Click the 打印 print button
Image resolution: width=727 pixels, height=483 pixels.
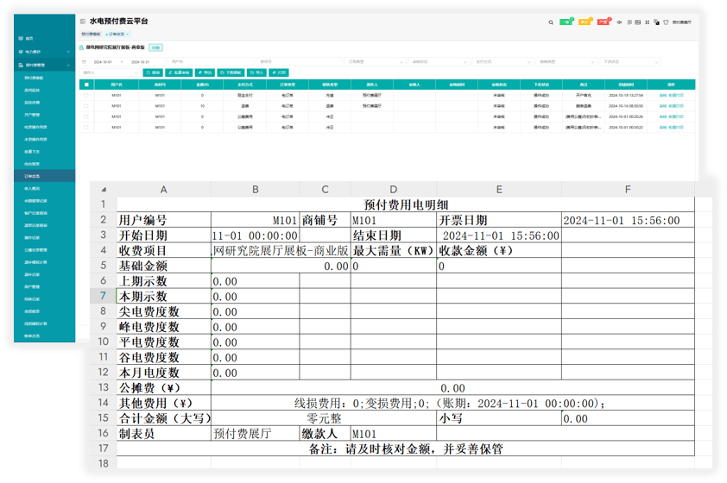[280, 72]
